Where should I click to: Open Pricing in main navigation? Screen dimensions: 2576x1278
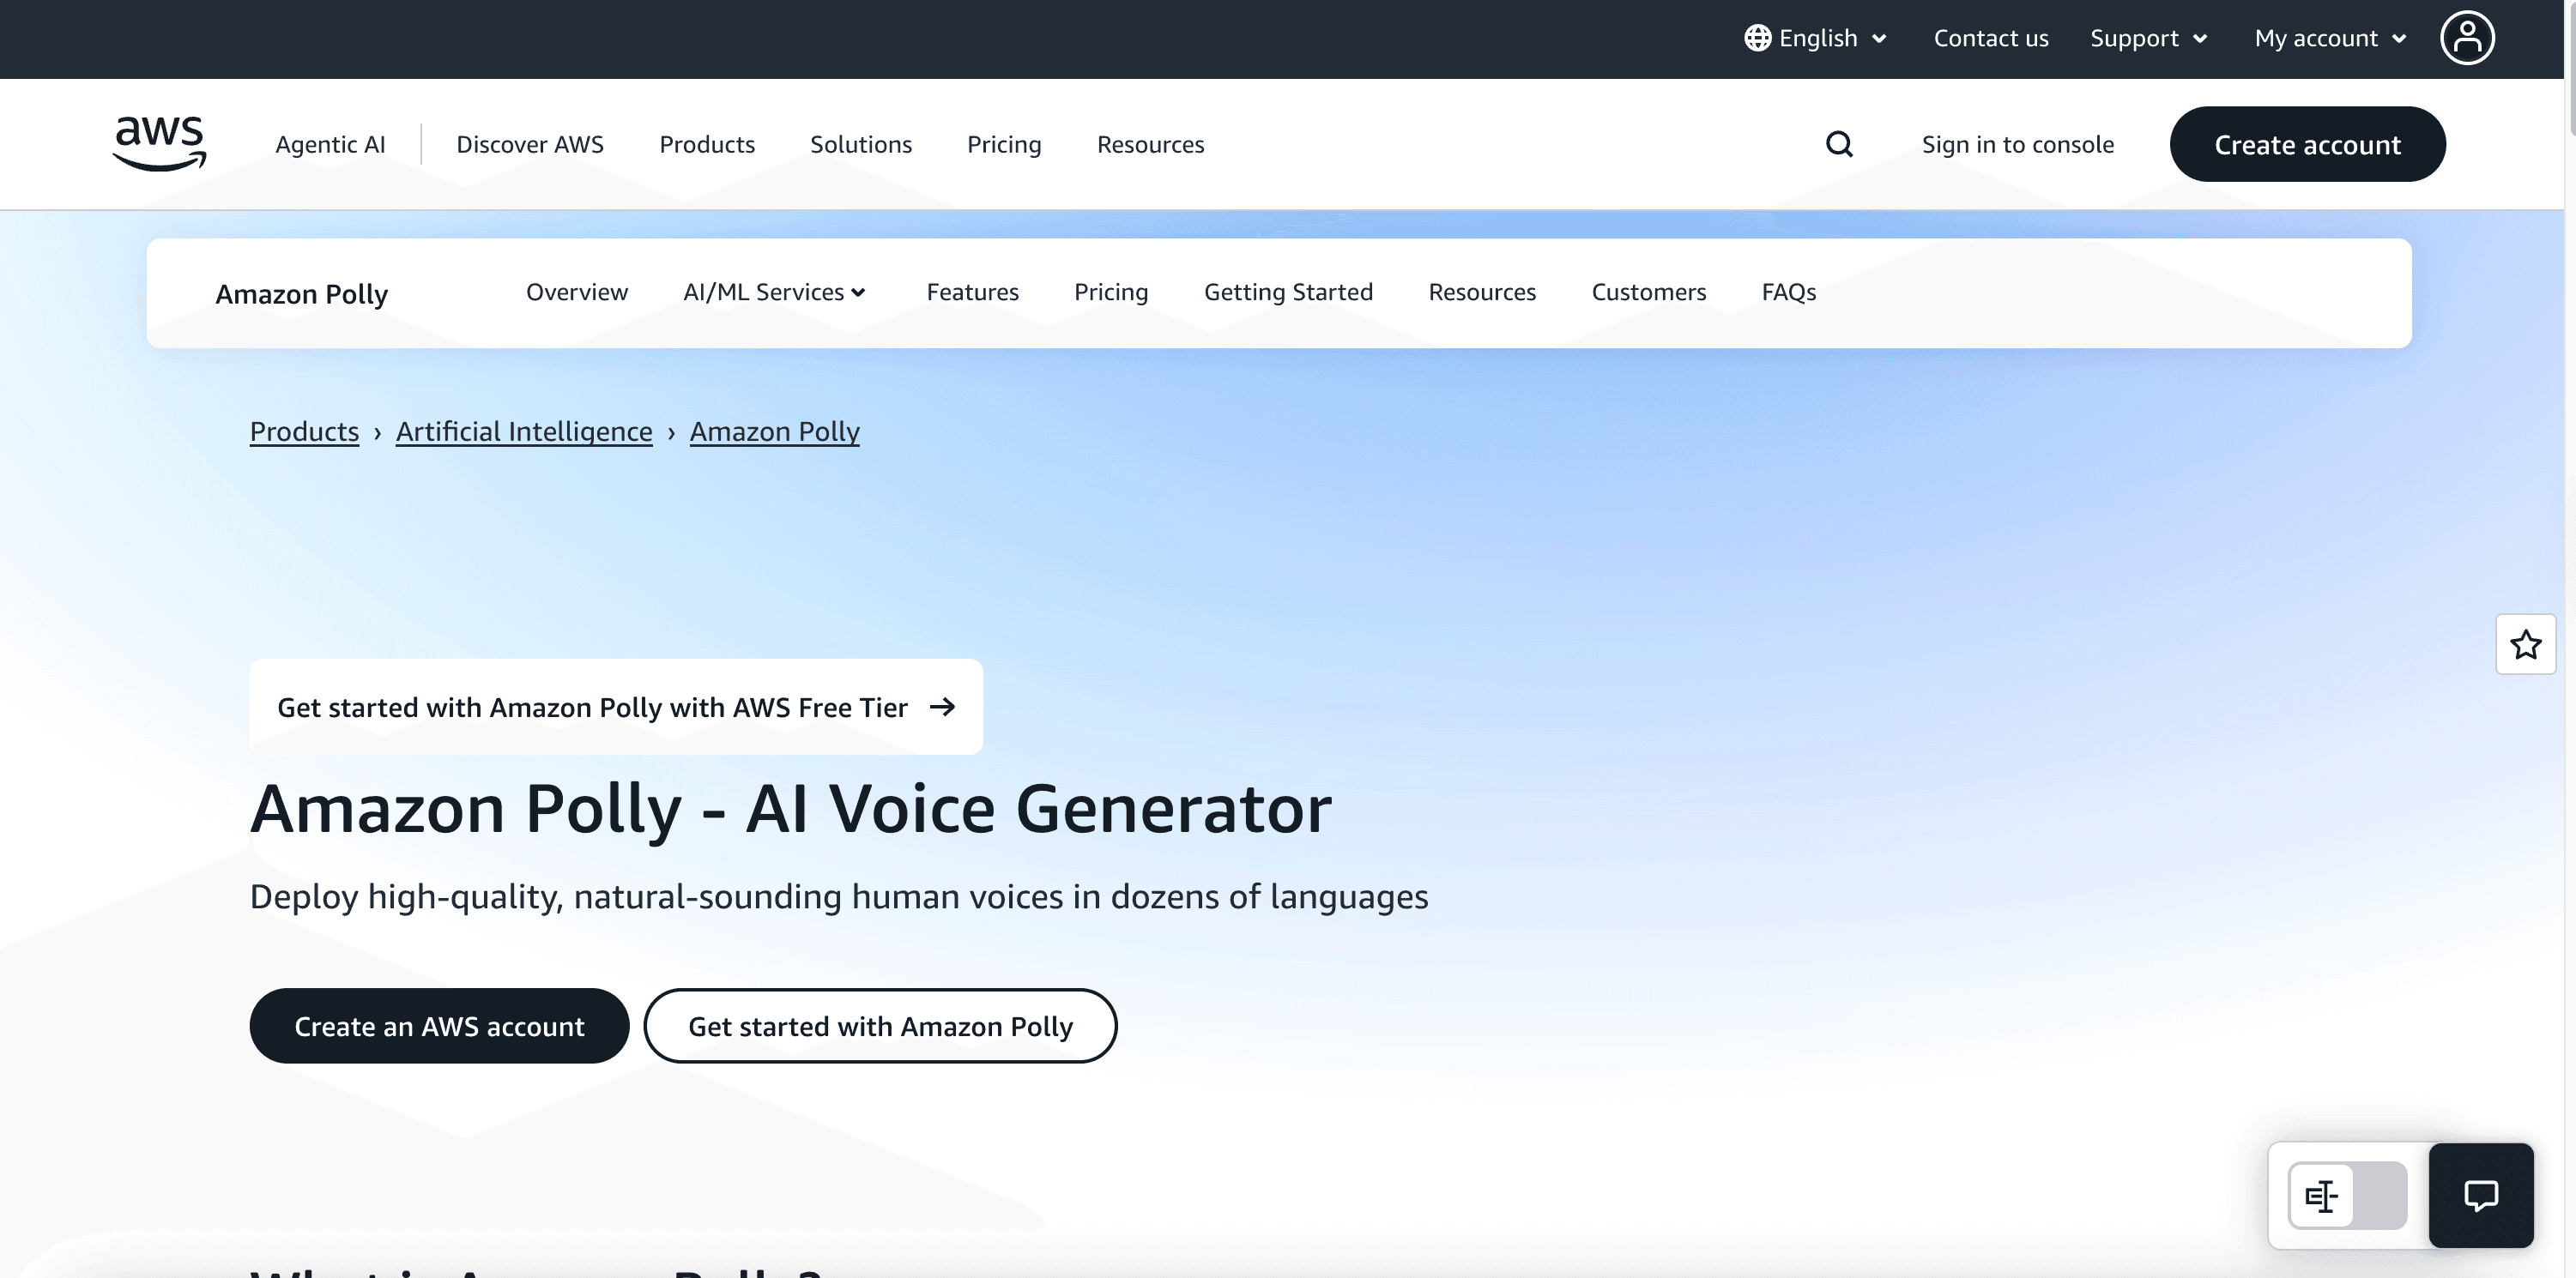coord(1004,145)
